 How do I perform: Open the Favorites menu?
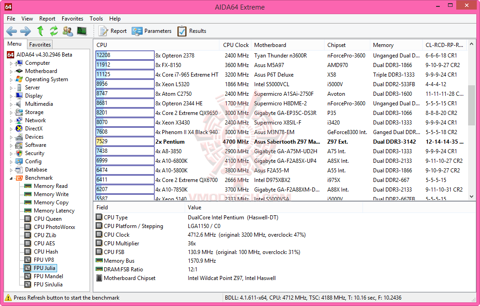pos(72,19)
